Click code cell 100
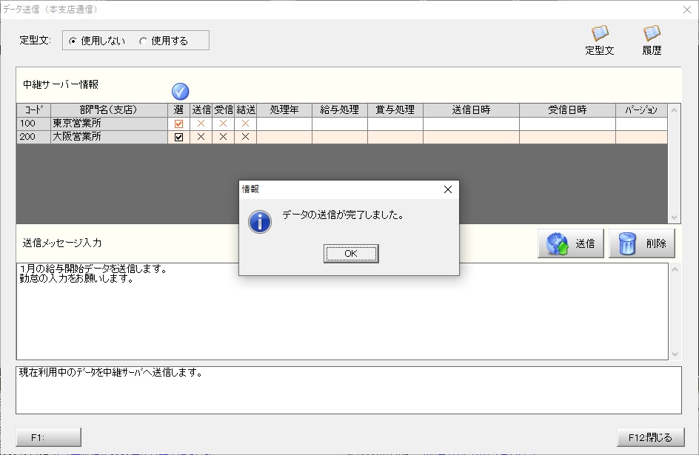 (34, 124)
